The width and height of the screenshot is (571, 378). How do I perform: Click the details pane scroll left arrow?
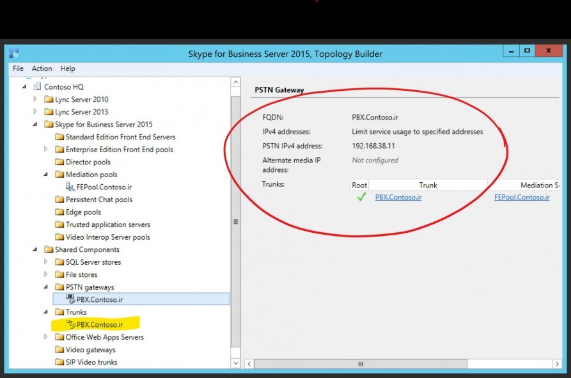click(249, 364)
